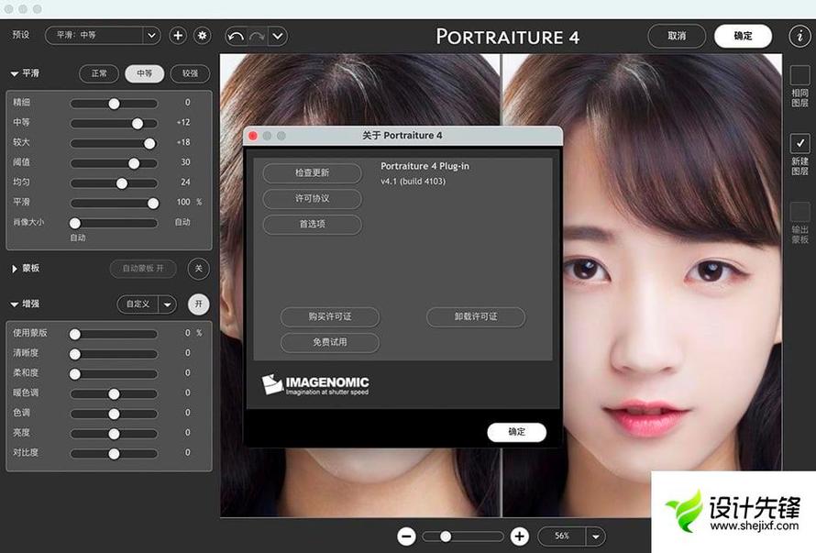The image size is (816, 553).
Task: Open the 平滑: 中等 preset dropdown
Action: 103,36
